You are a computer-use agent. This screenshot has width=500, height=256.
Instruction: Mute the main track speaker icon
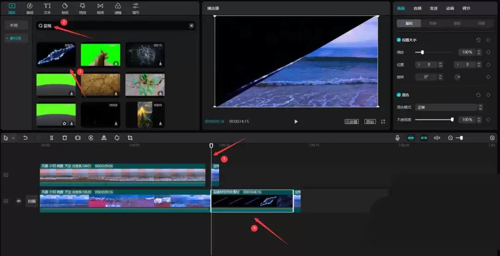coord(19,201)
